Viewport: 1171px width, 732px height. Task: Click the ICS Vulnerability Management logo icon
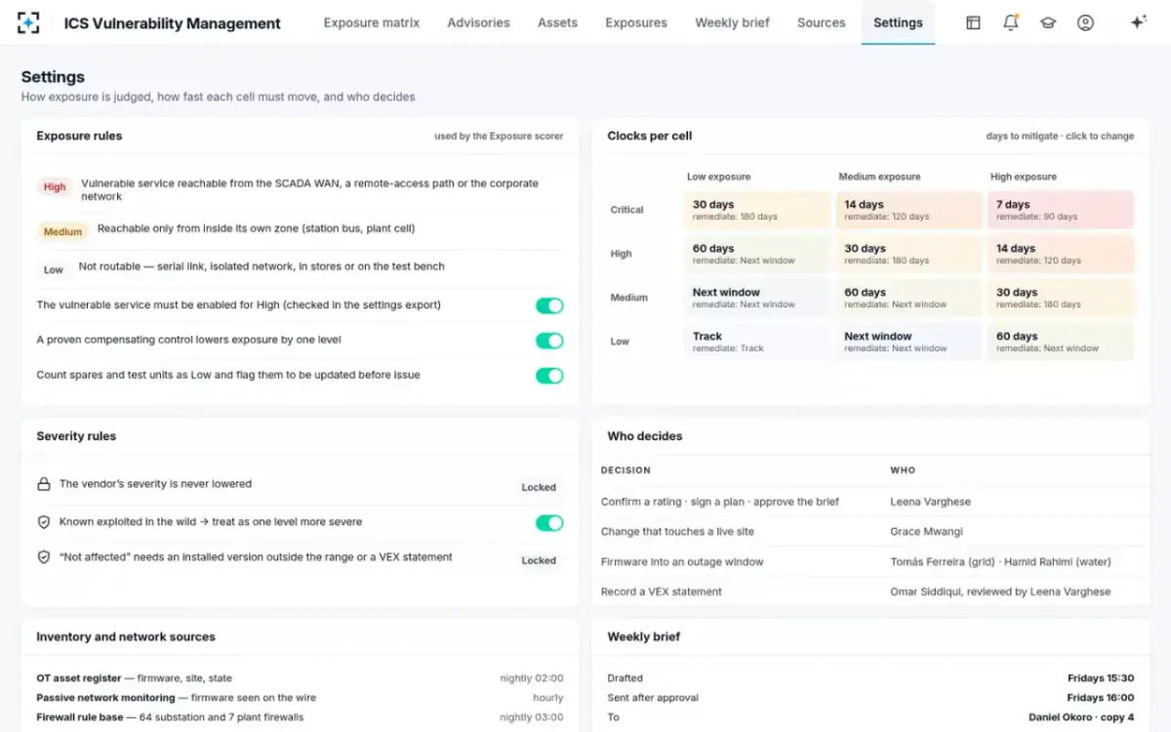click(29, 22)
